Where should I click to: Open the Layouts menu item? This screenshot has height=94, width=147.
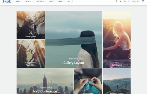click(28, 1)
